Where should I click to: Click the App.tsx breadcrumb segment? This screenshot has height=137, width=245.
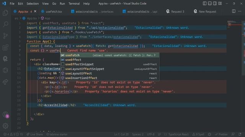click(x=30, y=18)
